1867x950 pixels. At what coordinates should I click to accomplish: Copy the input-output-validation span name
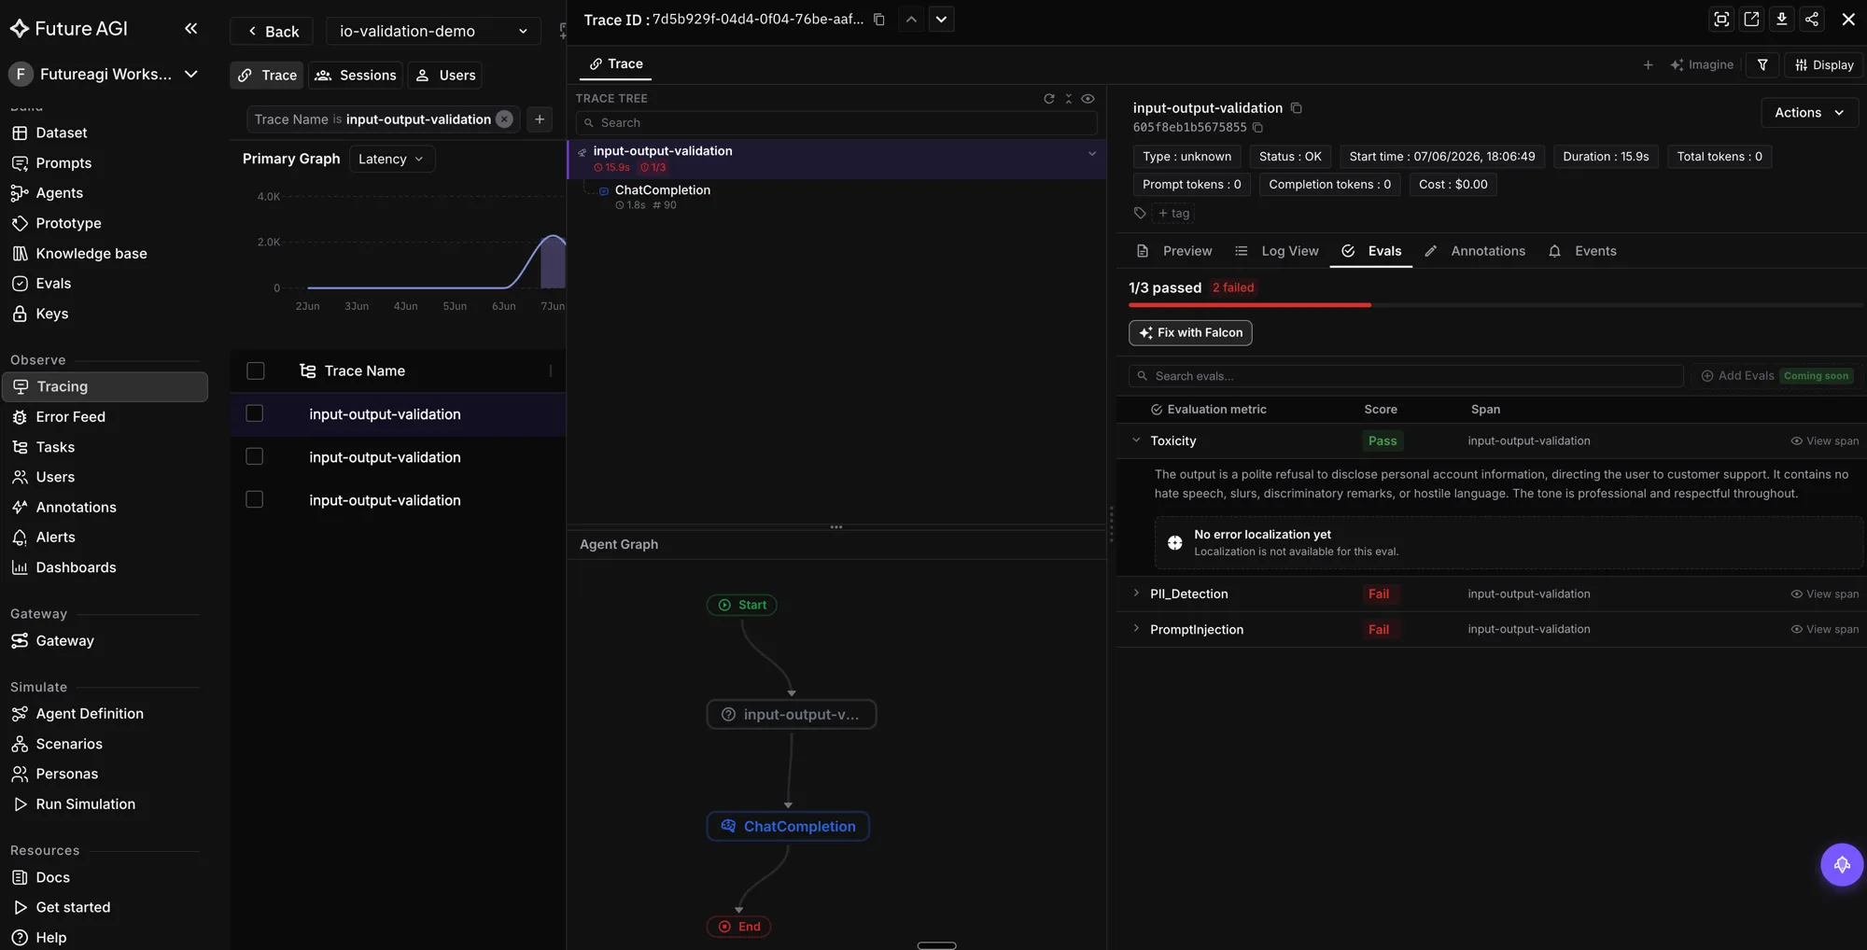point(1296,108)
